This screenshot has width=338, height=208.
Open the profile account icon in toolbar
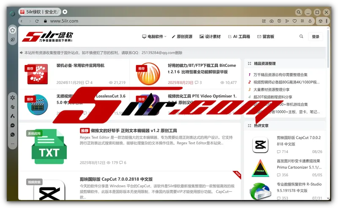[310, 21]
